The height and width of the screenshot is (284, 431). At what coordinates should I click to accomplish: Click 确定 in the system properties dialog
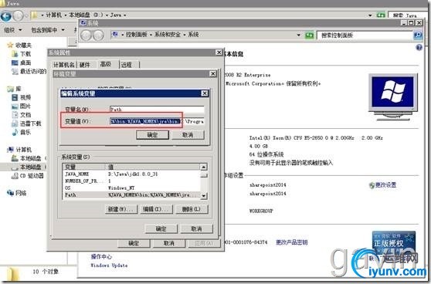(134, 243)
